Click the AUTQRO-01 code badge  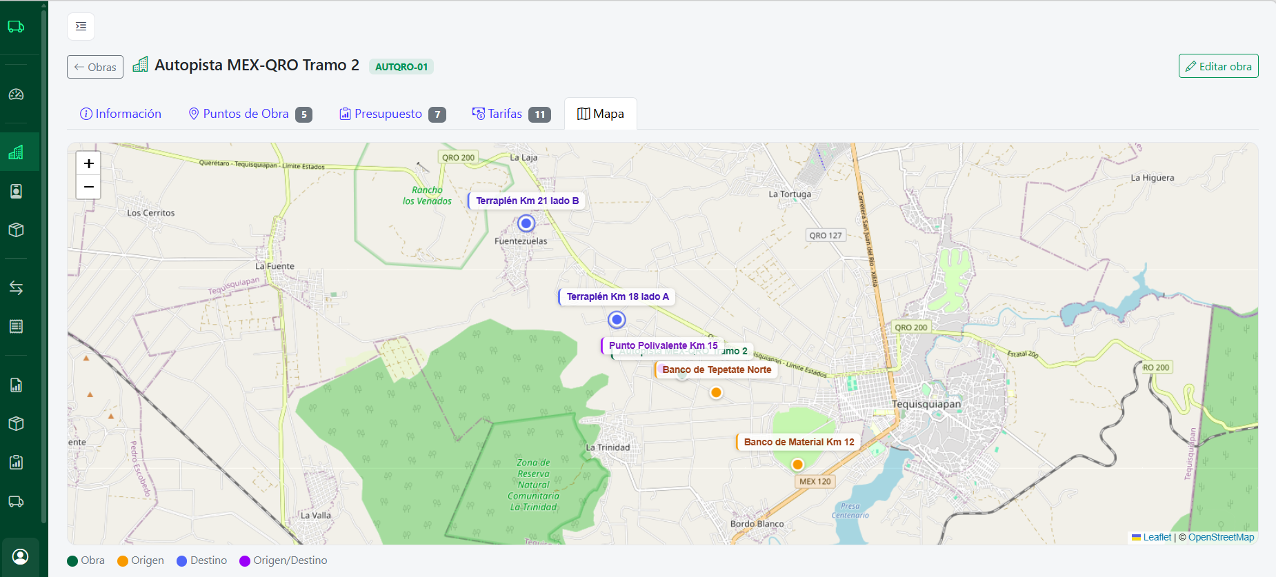401,67
